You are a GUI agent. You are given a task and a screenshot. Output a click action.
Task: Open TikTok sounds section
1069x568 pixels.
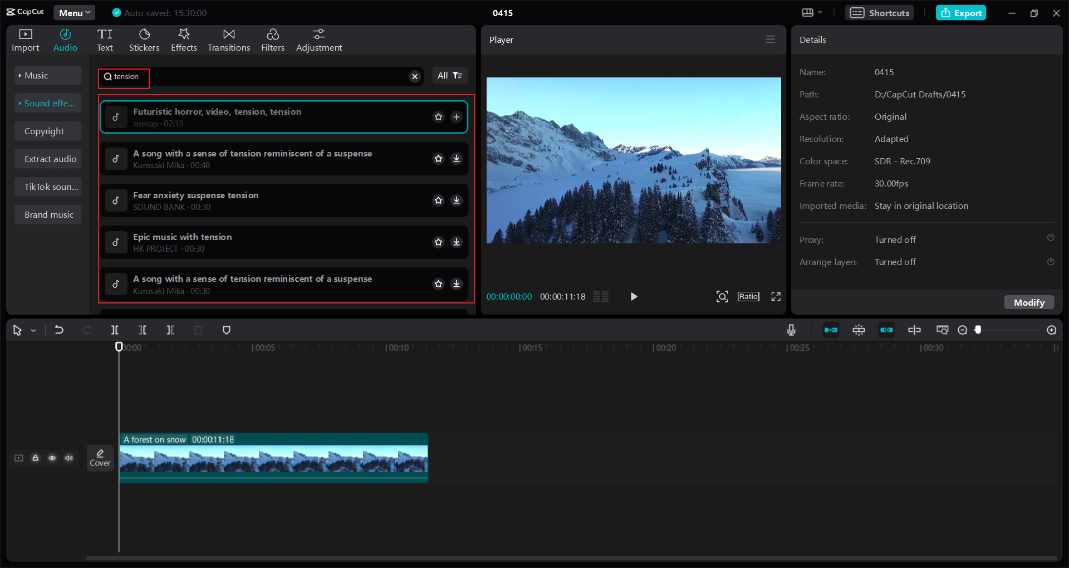(x=48, y=187)
